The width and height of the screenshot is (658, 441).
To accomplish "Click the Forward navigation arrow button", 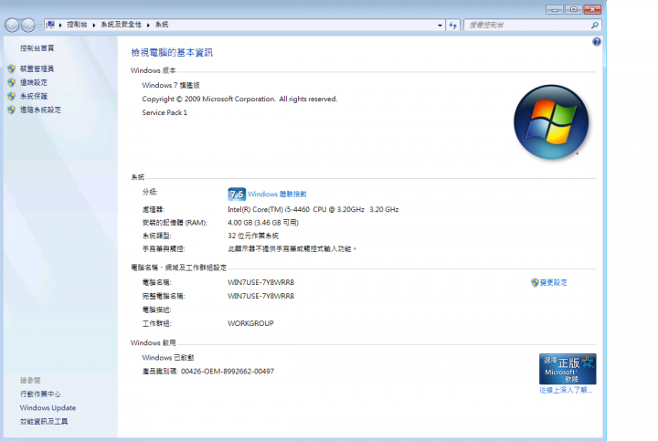I will pos(28,26).
